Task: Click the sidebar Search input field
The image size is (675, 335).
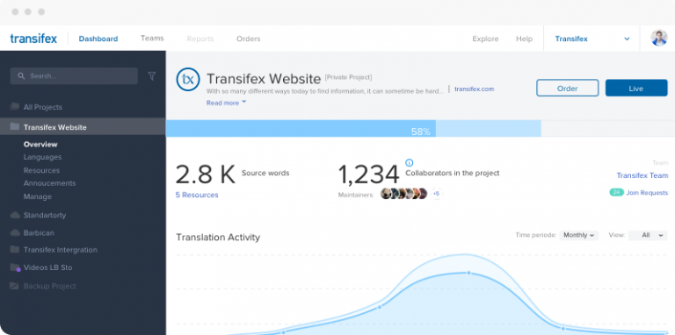Action: click(x=74, y=76)
